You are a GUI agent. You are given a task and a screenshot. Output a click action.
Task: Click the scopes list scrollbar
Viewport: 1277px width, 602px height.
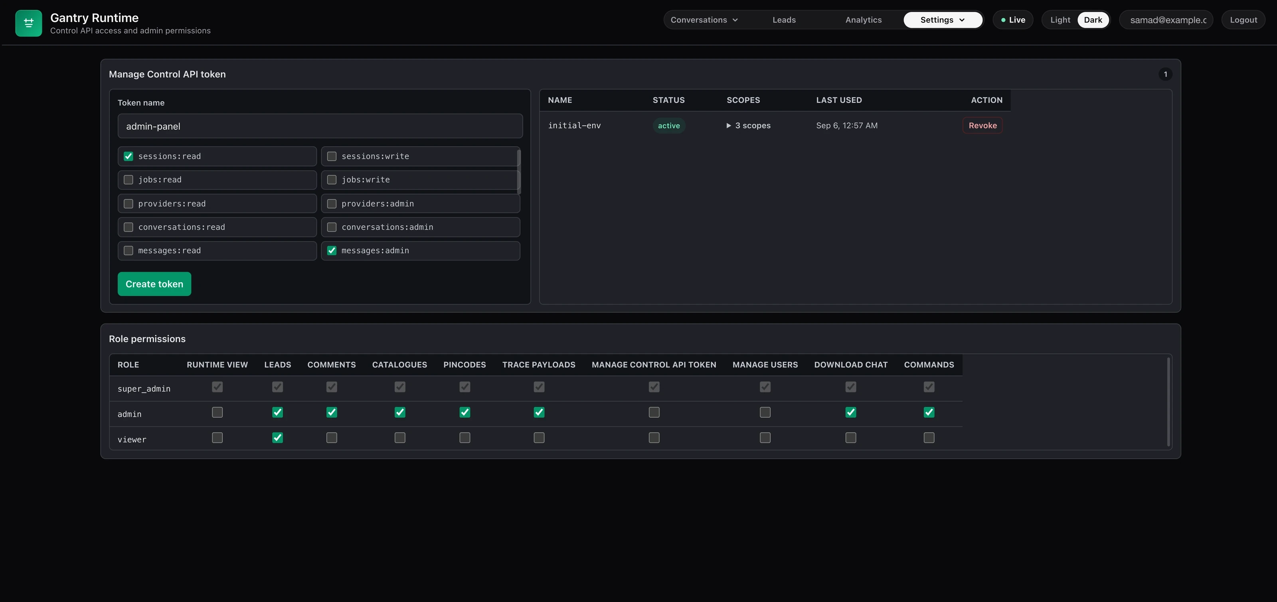[x=518, y=171]
